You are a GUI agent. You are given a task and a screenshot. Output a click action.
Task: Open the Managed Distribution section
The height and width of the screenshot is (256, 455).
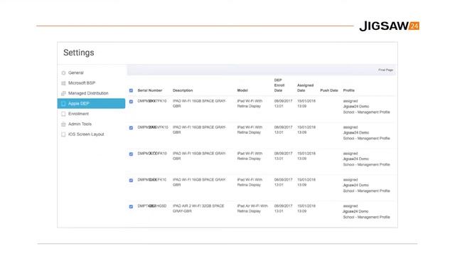[x=88, y=93]
